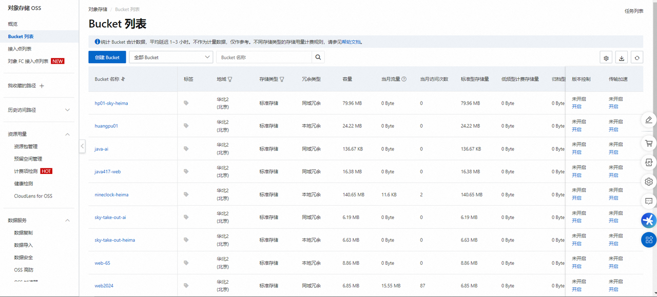The image size is (657, 297).
Task: Click the search magnifier icon beside Bucket 名称
Action: tap(318, 57)
